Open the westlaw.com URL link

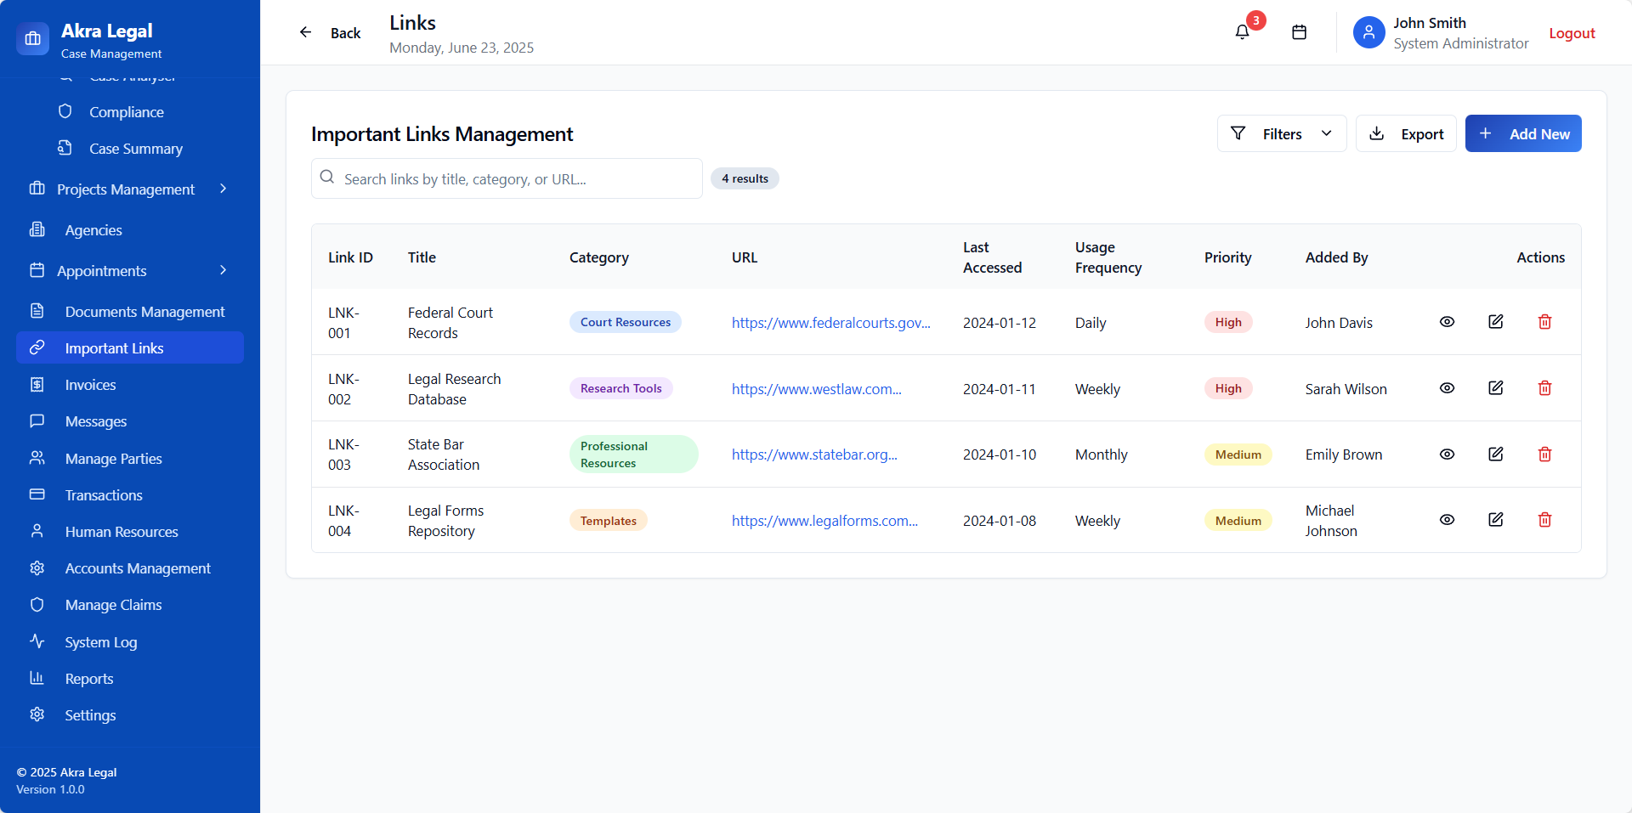click(x=816, y=389)
